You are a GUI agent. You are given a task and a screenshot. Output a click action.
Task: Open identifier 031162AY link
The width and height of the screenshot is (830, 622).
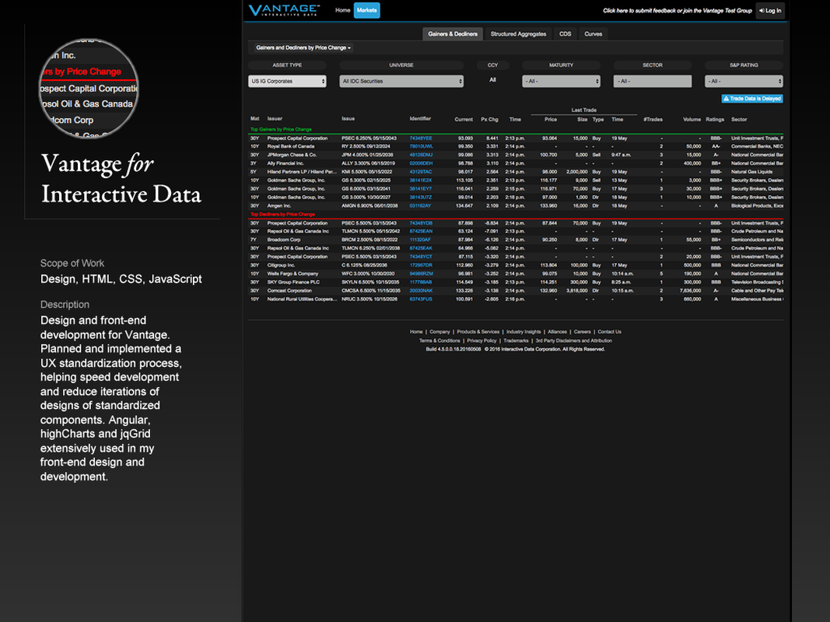420,206
